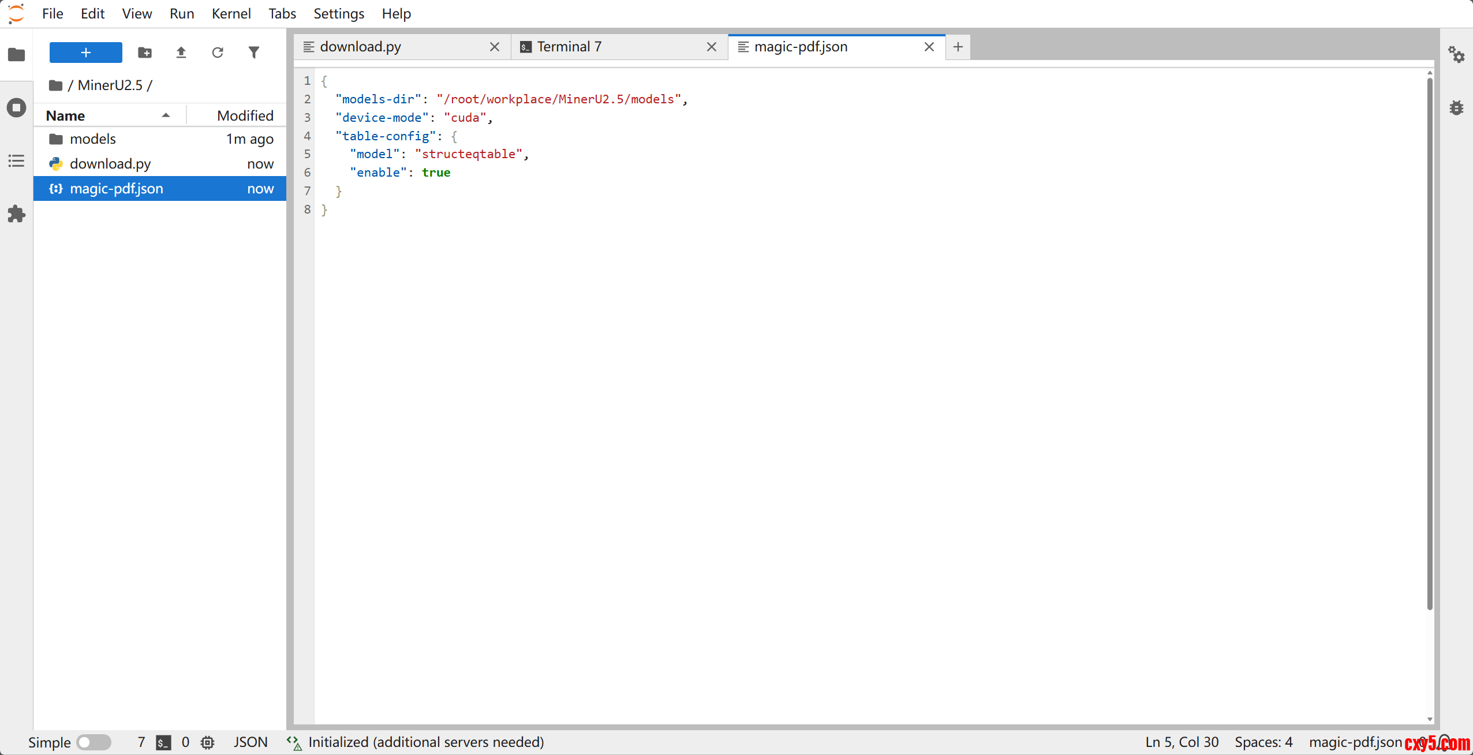This screenshot has height=755, width=1473.
Task: Toggle Simple interface mode switch
Action: (x=94, y=742)
